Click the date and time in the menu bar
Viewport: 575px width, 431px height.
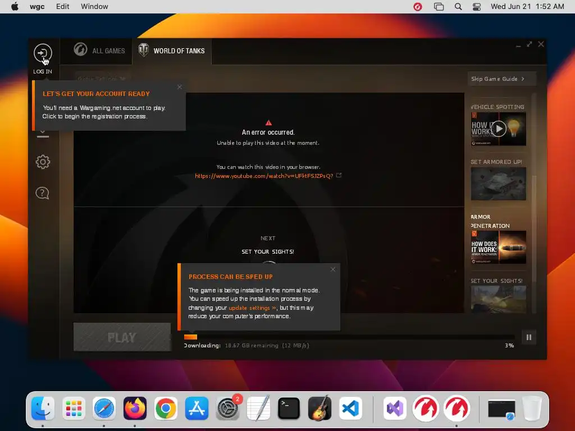[527, 7]
